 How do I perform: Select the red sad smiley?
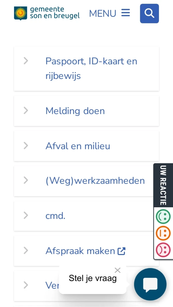pyautogui.click(x=163, y=250)
